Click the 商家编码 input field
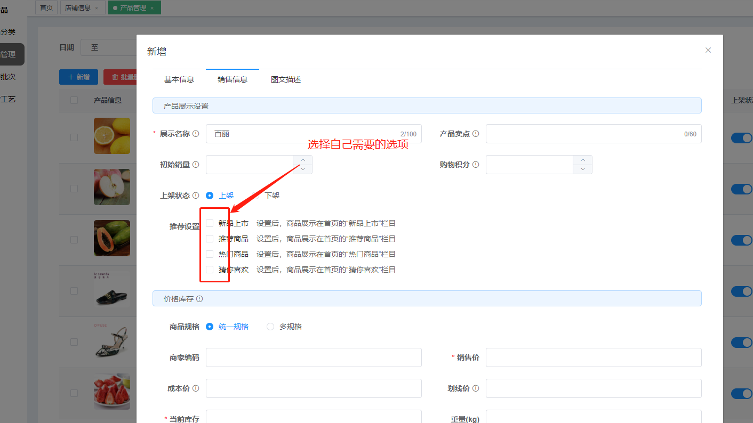The height and width of the screenshot is (423, 753). (314, 357)
